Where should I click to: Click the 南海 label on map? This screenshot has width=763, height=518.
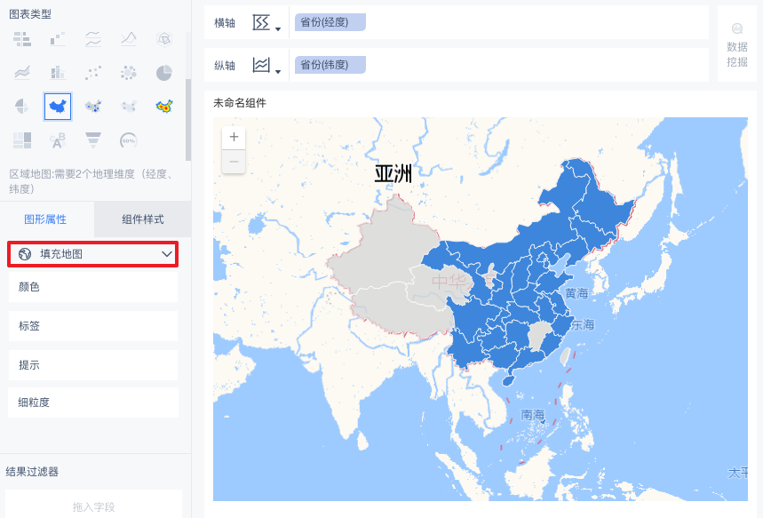tap(532, 415)
